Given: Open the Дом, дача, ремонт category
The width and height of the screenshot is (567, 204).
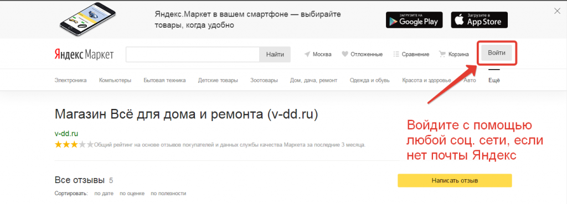Looking at the screenshot, I should (x=313, y=80).
